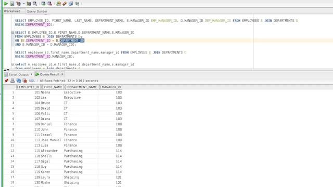Collapse the lowercase select e.employee_id block
The width and height of the screenshot is (333, 187).
[x=12, y=64]
